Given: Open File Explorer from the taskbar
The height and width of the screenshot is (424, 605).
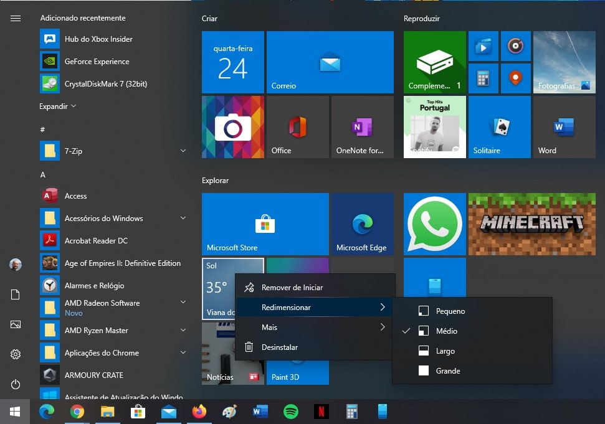Looking at the screenshot, I should pos(108,412).
